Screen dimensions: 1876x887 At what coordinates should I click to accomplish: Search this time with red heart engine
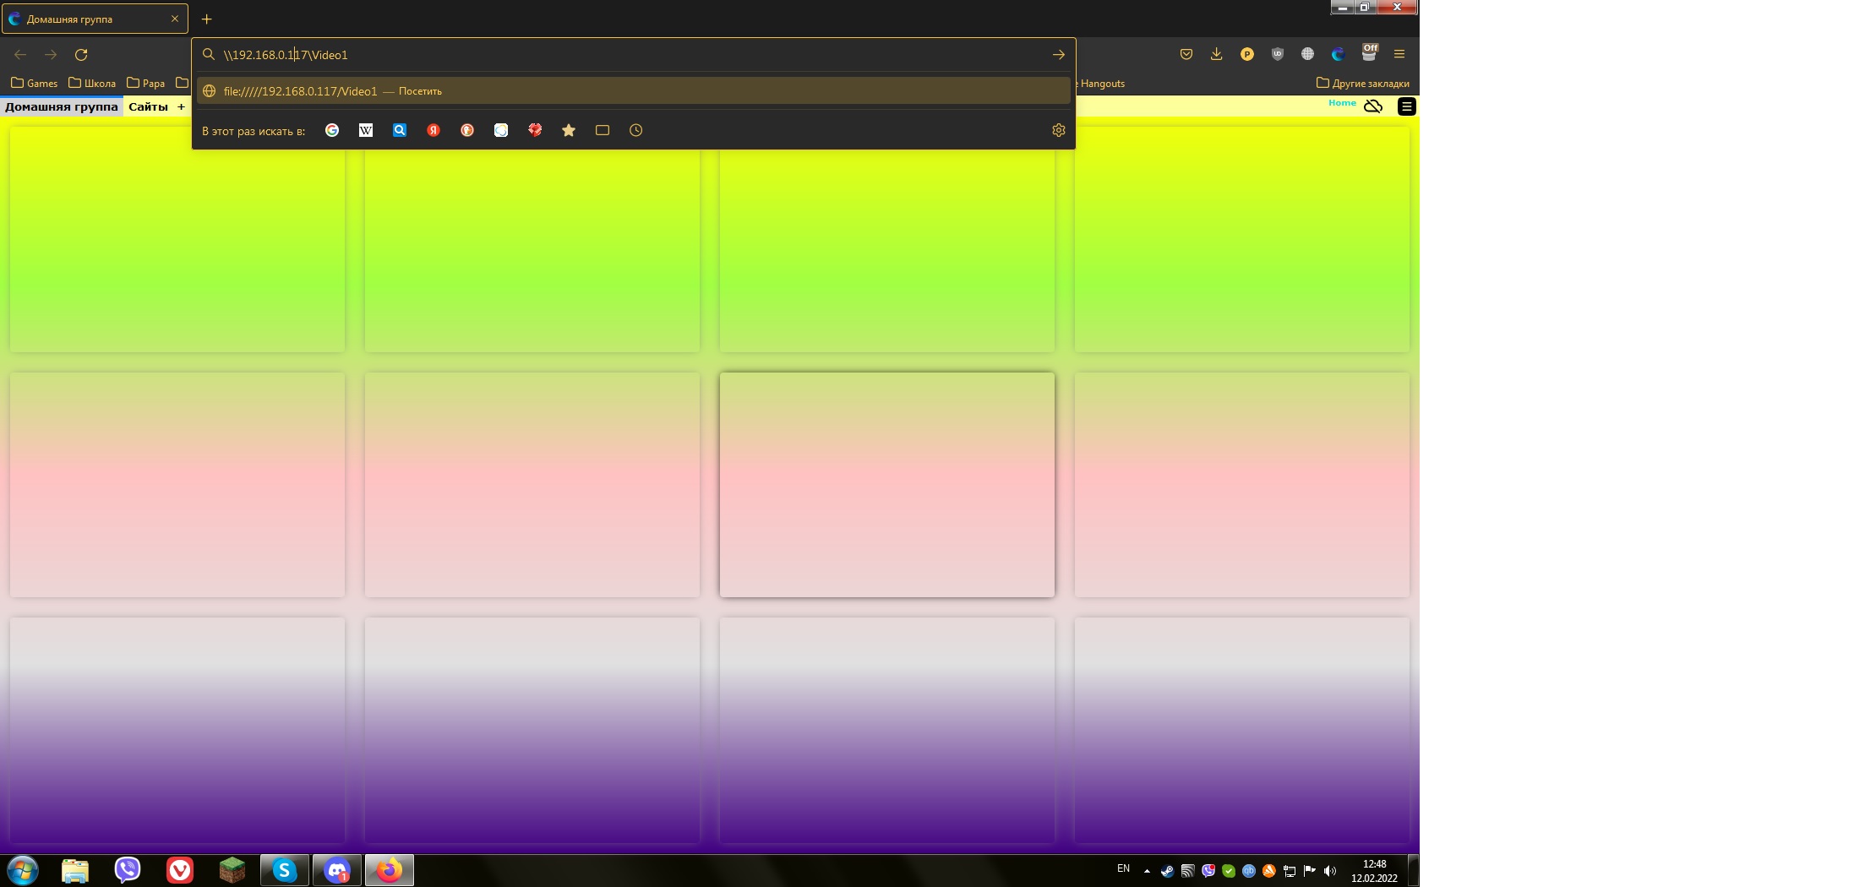coord(535,130)
